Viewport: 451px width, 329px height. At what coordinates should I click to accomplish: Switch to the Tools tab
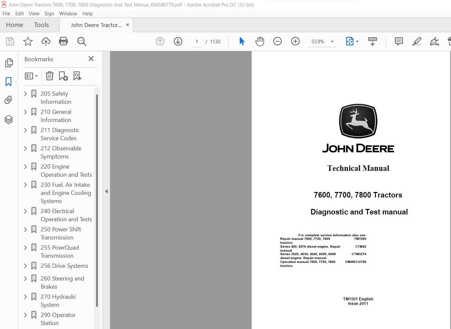41,25
